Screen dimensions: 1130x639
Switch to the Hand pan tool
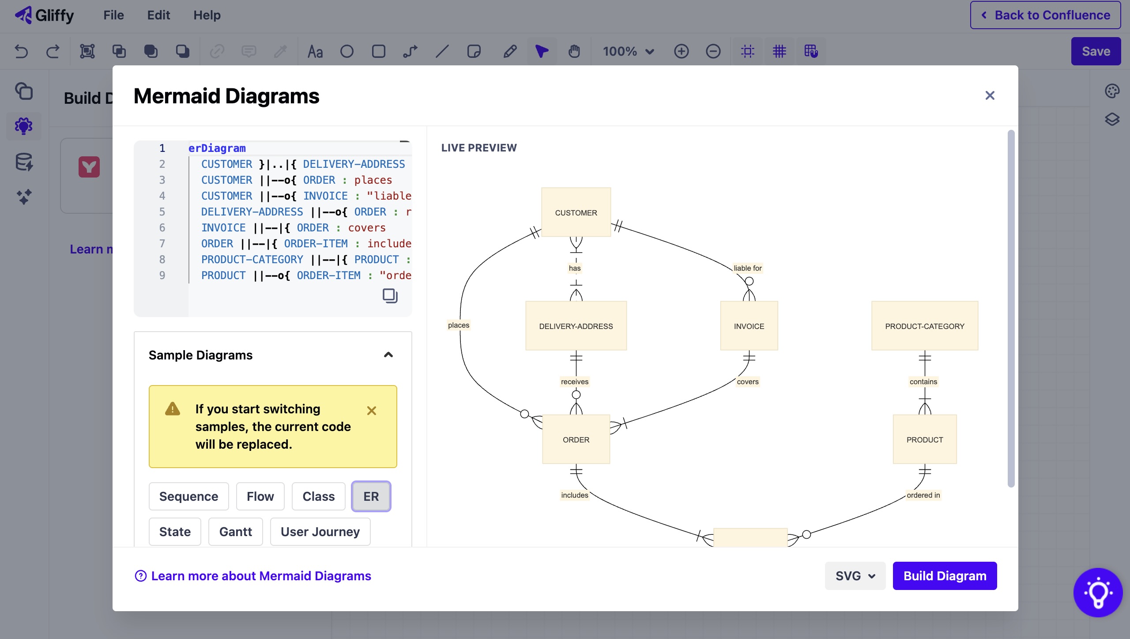coord(574,52)
